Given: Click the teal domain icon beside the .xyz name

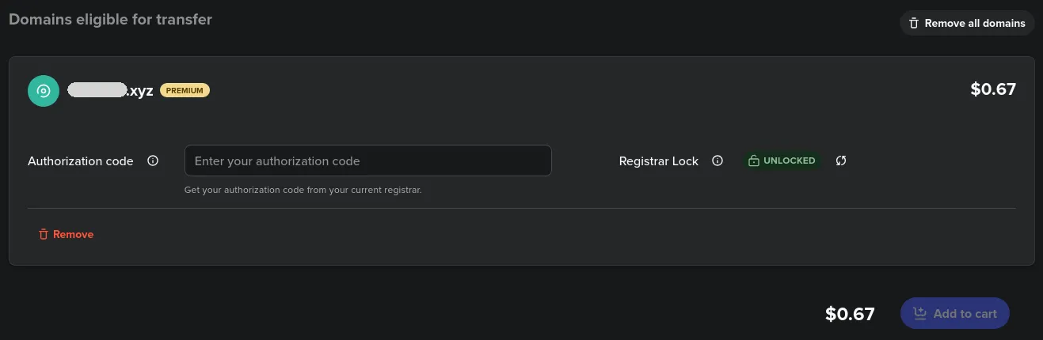Looking at the screenshot, I should click(44, 91).
